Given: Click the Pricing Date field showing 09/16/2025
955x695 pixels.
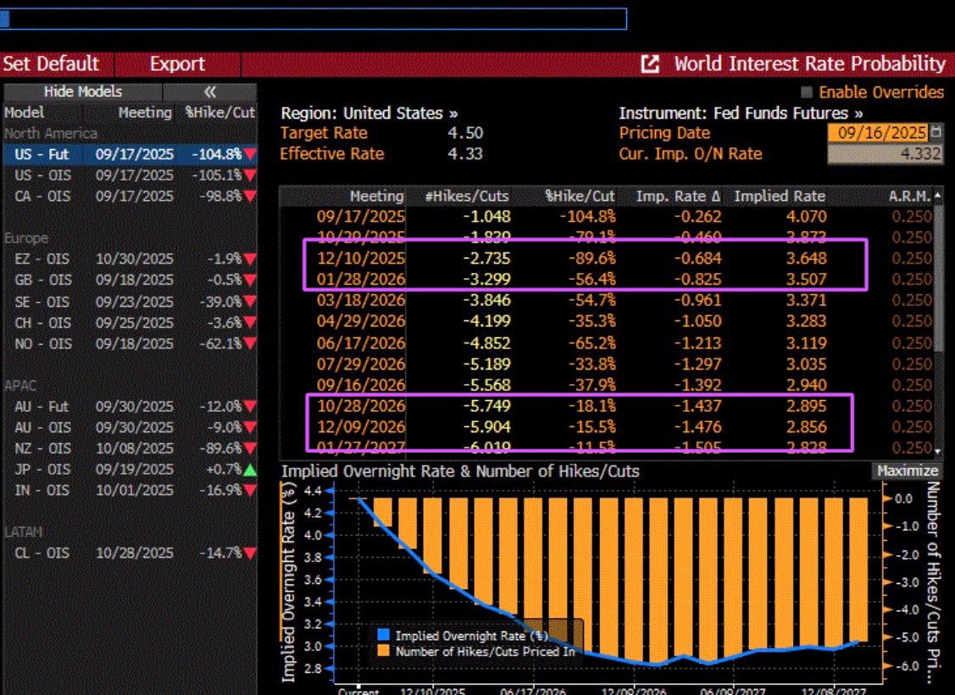Looking at the screenshot, I should pos(877,133).
